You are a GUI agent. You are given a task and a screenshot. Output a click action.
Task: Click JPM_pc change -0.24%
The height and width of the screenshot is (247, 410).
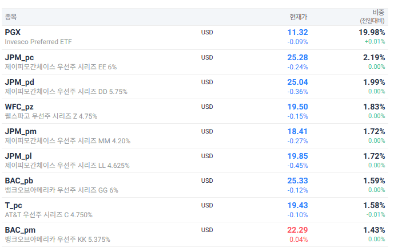pos(297,67)
